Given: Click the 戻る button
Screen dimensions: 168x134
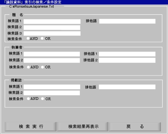Looking at the screenshot, I should coord(135,127).
